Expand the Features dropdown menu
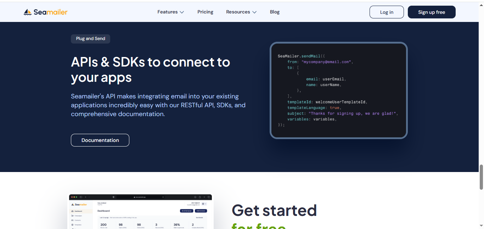Screen dimensions: 484x229 [170, 12]
